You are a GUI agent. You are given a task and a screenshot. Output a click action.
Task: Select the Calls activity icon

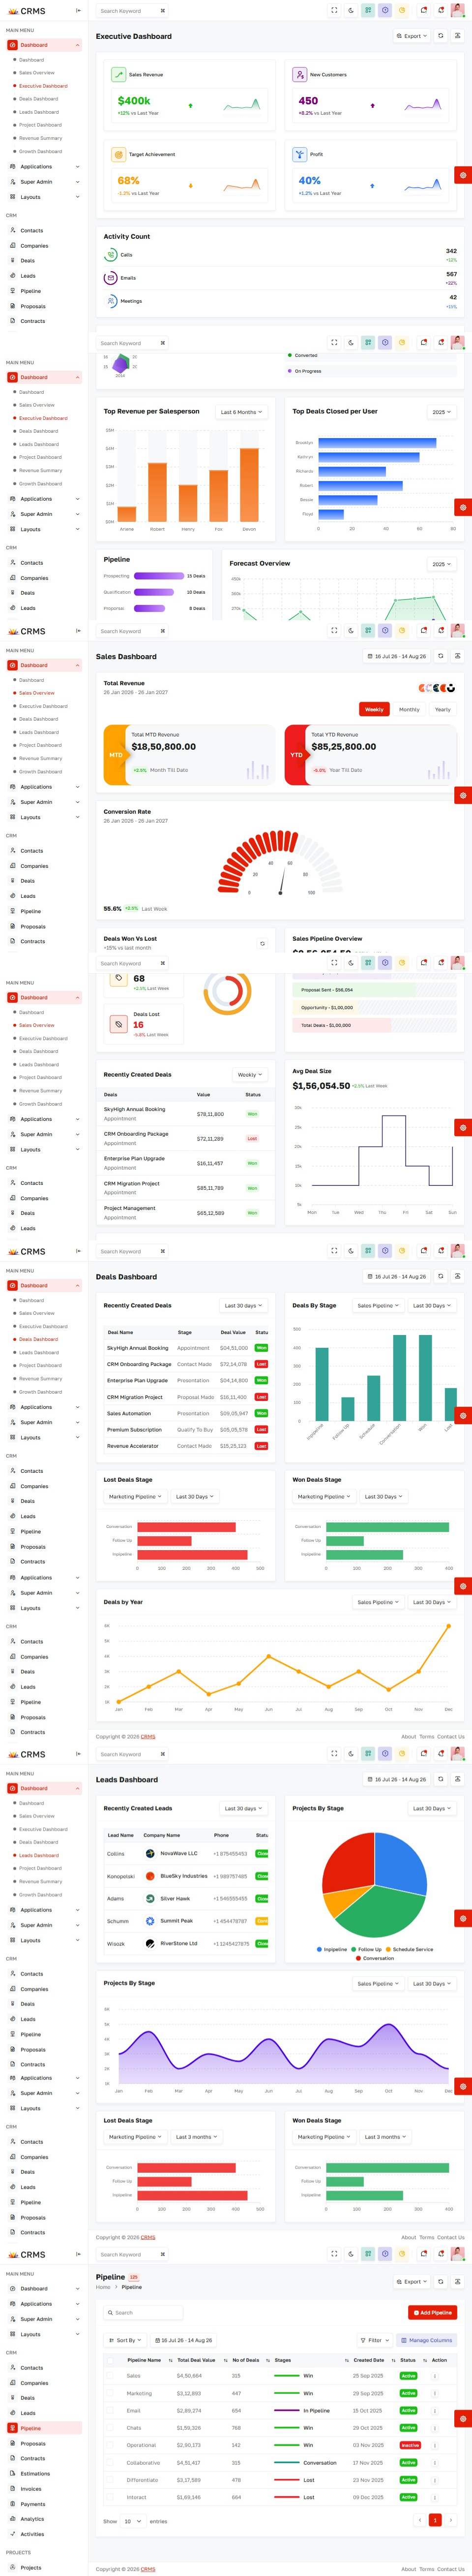111,255
